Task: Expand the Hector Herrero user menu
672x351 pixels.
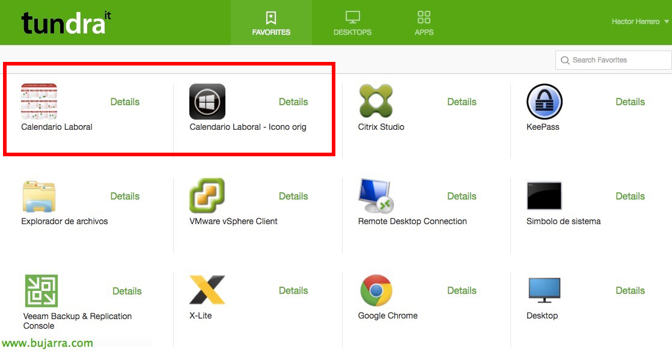Action: [640, 22]
